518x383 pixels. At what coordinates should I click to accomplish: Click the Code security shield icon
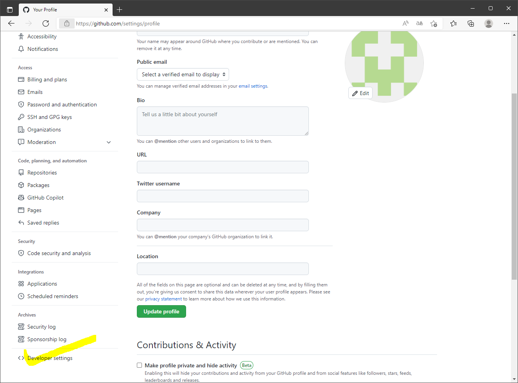(x=21, y=253)
